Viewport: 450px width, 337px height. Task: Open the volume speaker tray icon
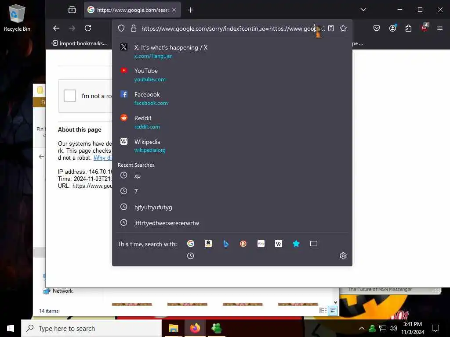pos(393,328)
